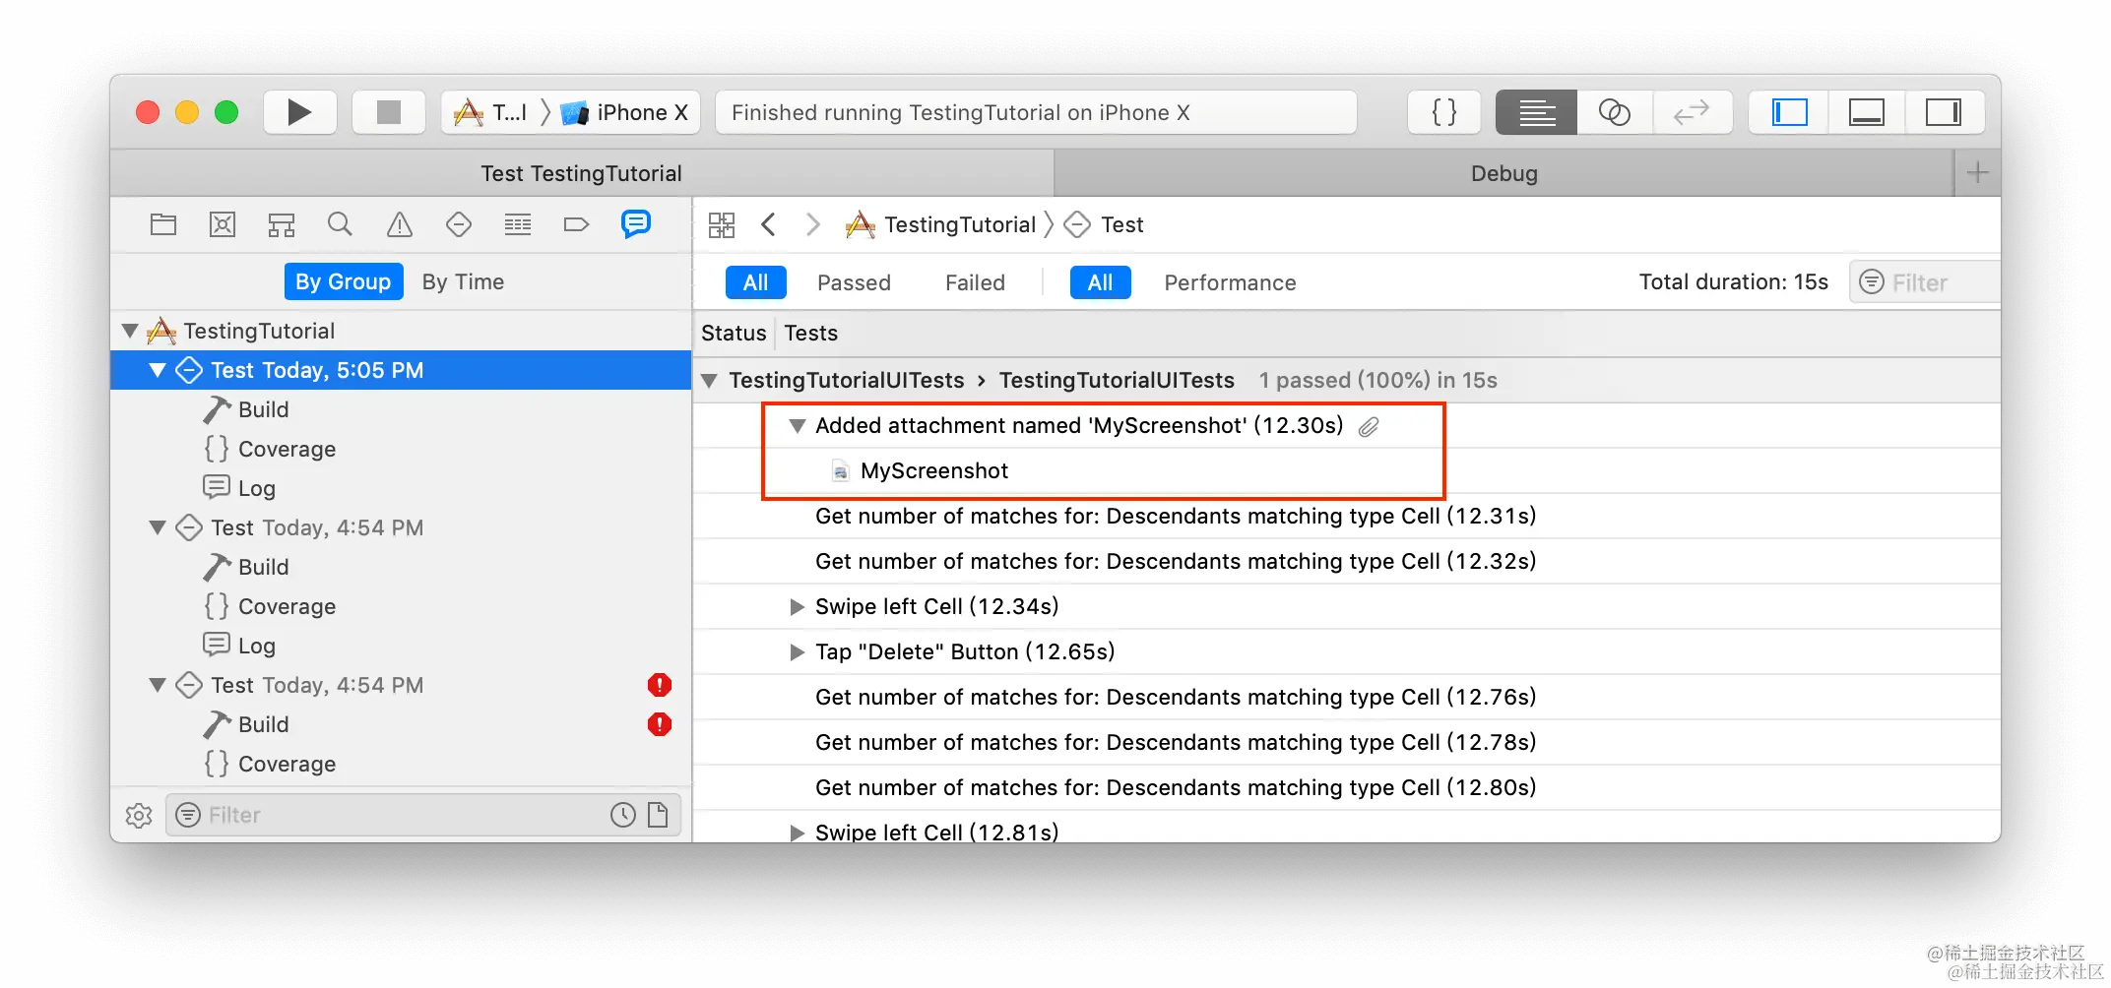This screenshot has width=2111, height=988.
Task: Select Coverage under Test Today, 5:05 PM
Action: click(x=287, y=449)
